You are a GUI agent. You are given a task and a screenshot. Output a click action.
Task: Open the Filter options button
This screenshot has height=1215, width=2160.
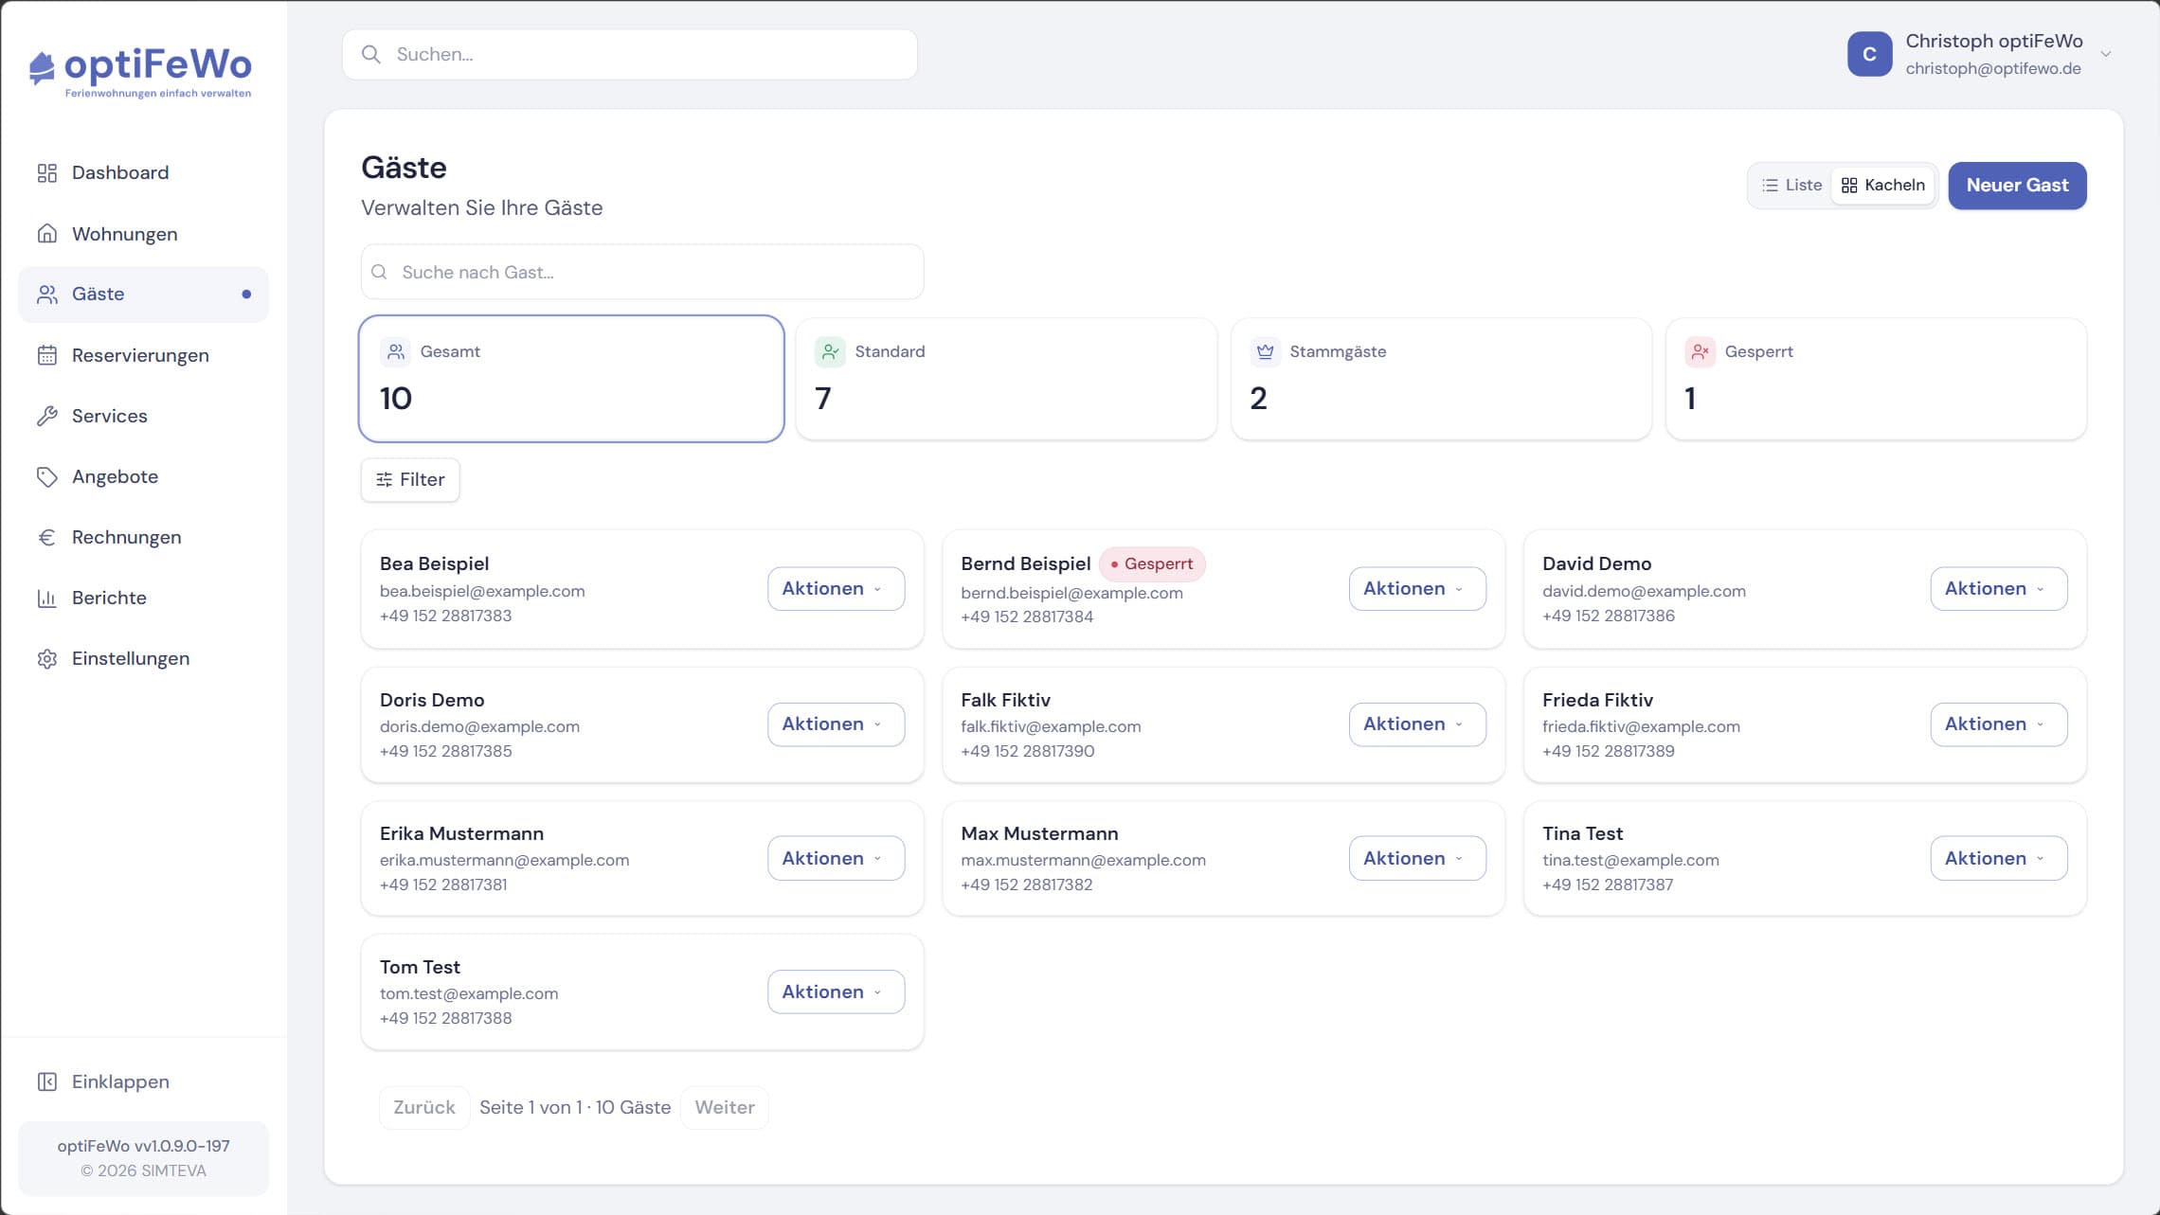[x=410, y=480]
